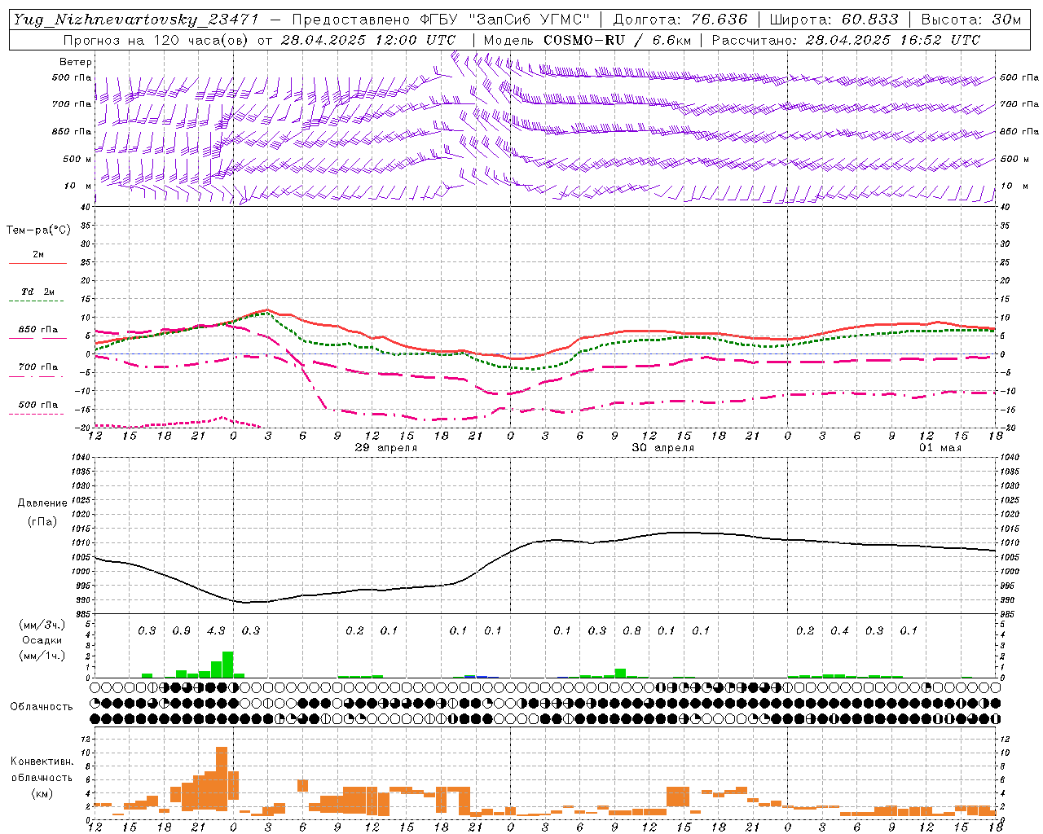This screenshot has height=834, width=1043.
Task: Click the 0.8 precipitation value
Action: (x=632, y=631)
